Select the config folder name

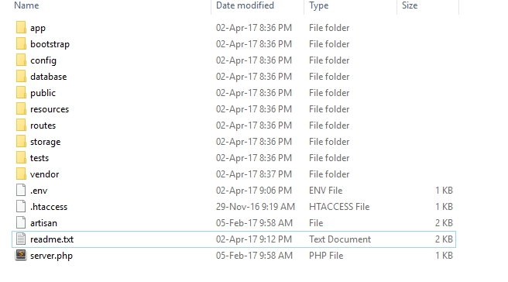coord(43,60)
